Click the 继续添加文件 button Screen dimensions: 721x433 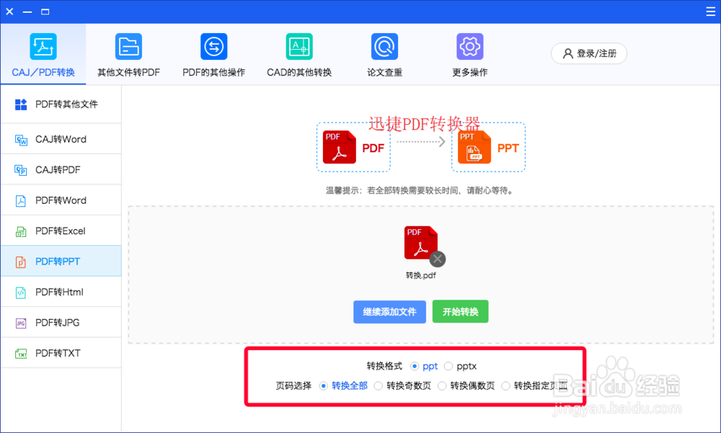(389, 312)
